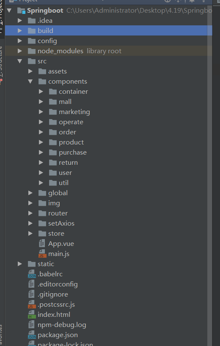
Task: Select the npm-debug.log file
Action: coord(62,325)
